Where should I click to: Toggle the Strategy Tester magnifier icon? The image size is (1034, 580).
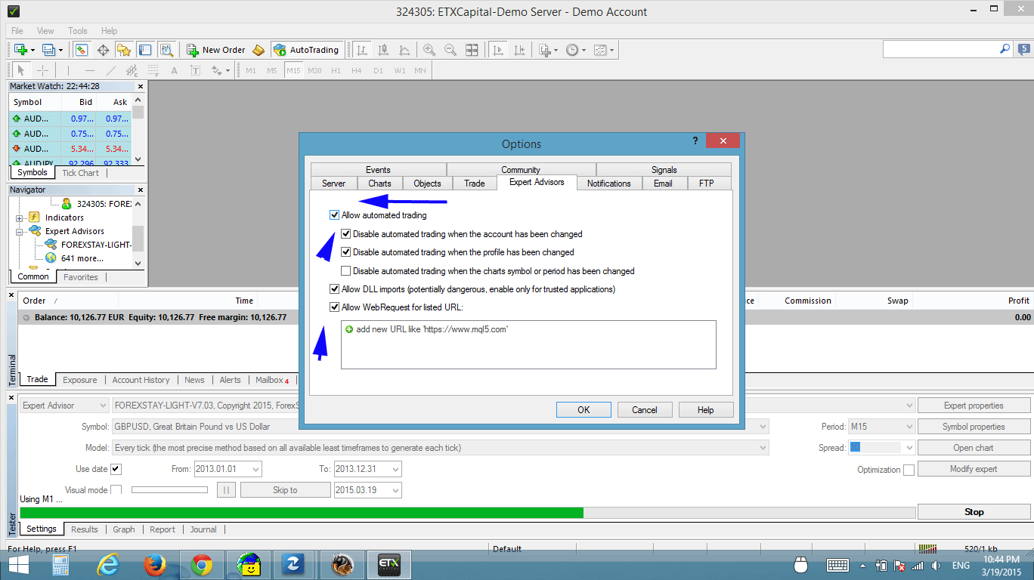[166, 50]
